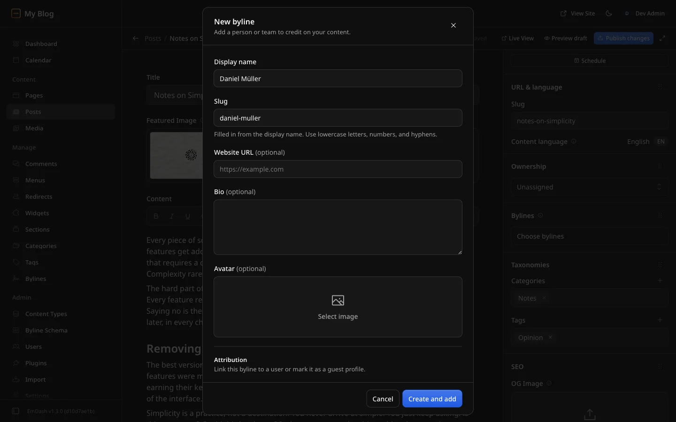
Task: Click the Bio text area
Action: click(x=338, y=227)
